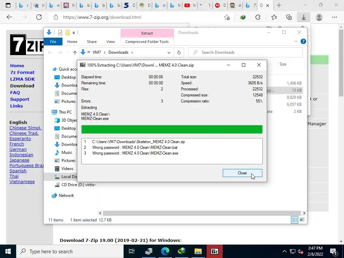Open the Share ribbon tab
344x258 pixels.
point(92,41)
